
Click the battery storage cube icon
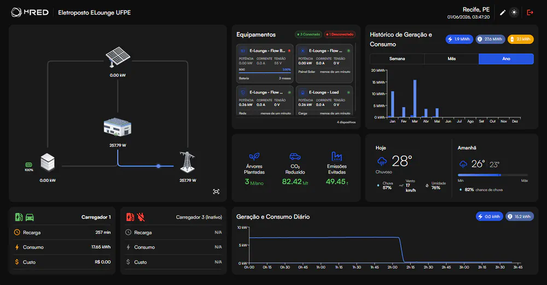point(48,162)
